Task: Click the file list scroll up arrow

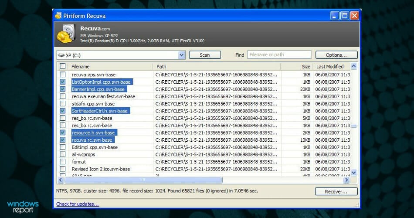Action: [x=354, y=66]
